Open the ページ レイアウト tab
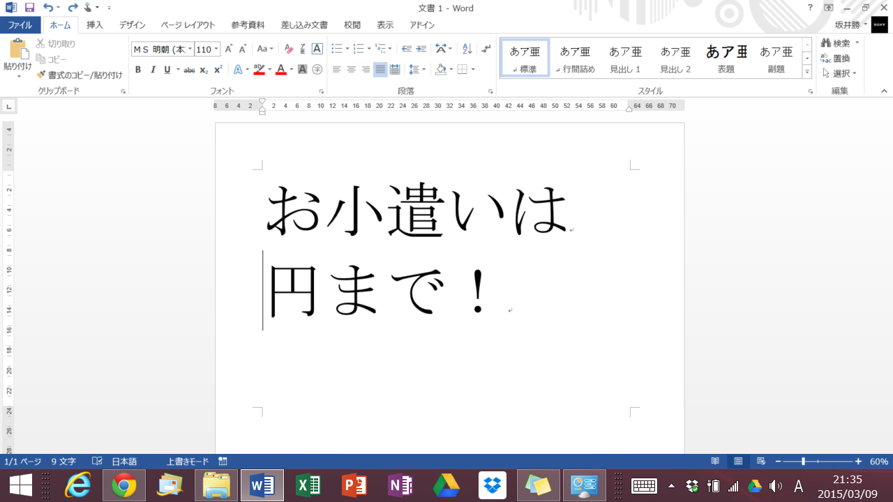The height and width of the screenshot is (502, 893). [188, 25]
